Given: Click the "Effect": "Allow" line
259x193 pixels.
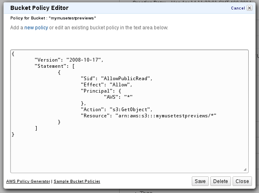Looking at the screenshot, I should click(x=106, y=85).
